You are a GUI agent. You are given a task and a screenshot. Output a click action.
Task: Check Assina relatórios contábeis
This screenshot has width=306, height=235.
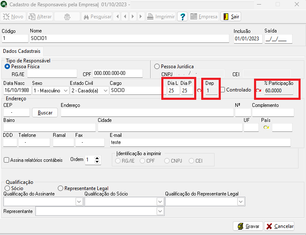click(x=6, y=160)
